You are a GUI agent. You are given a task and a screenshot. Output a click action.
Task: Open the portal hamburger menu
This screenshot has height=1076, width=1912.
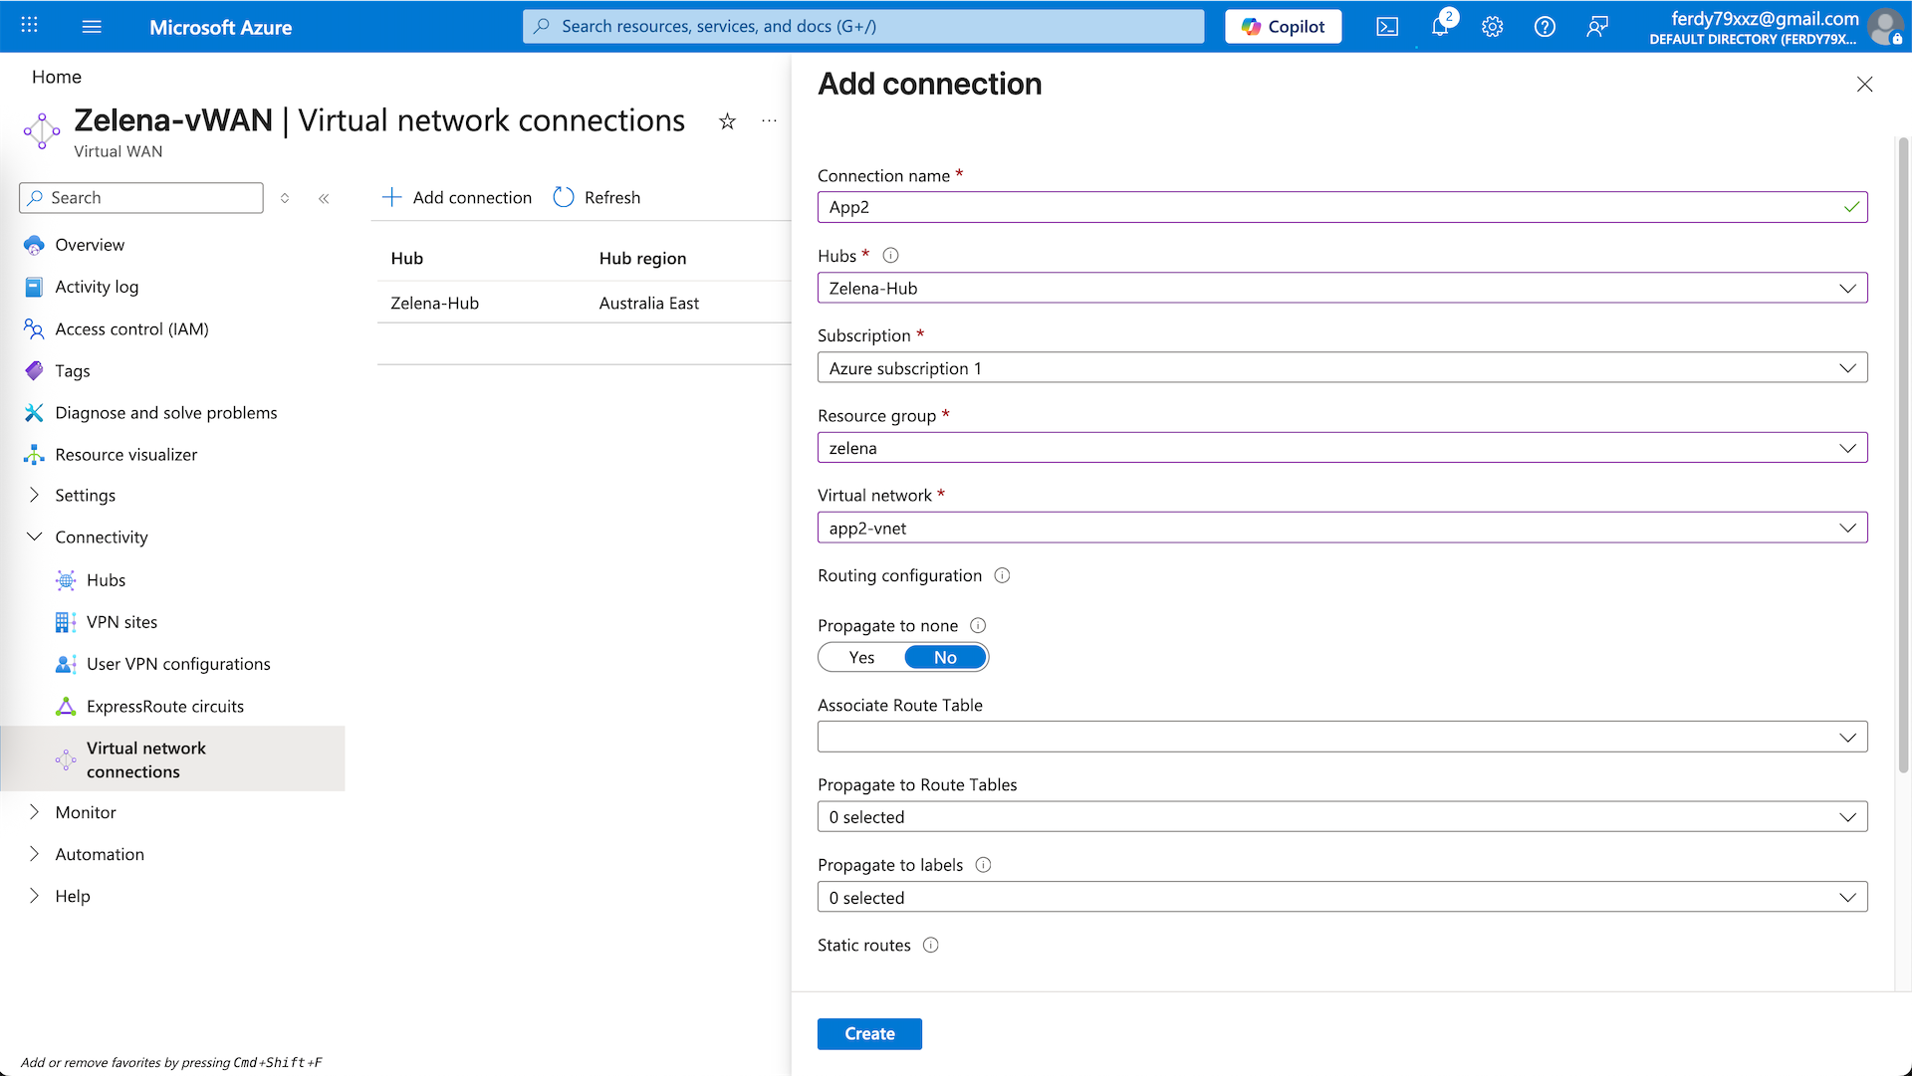click(x=92, y=27)
